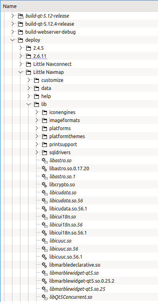
Task: Select the libmarblewidget-qt5.so.0.25.2 file name
Action: tap(82, 281)
